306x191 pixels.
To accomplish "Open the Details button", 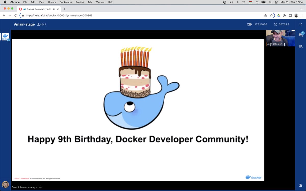I will (282, 24).
